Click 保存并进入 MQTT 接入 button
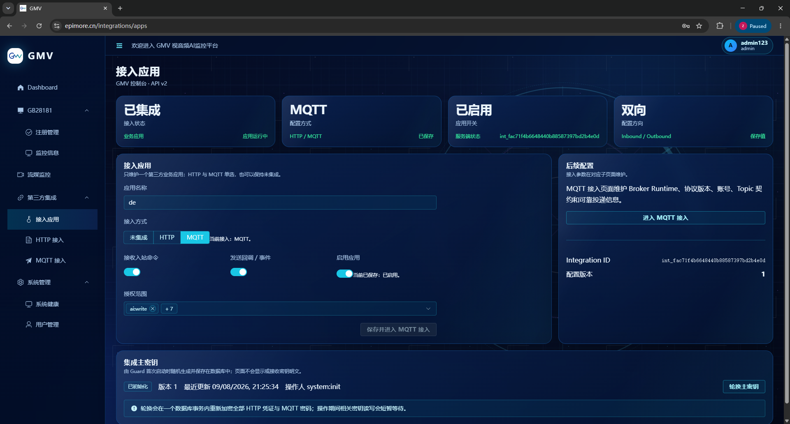This screenshot has height=424, width=790. pos(398,330)
